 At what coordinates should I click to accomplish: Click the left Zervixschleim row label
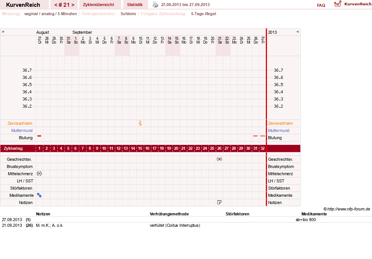20,123
